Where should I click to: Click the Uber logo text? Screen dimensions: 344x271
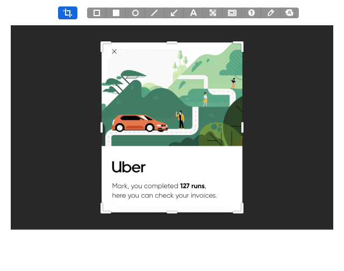(x=128, y=167)
